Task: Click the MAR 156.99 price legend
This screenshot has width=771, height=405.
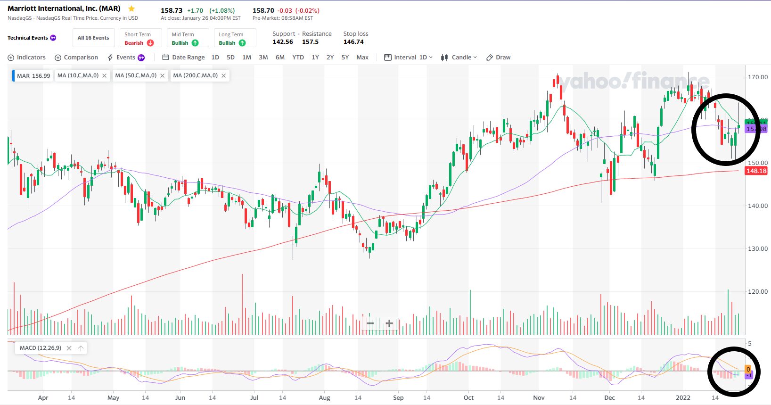Action: tap(33, 75)
